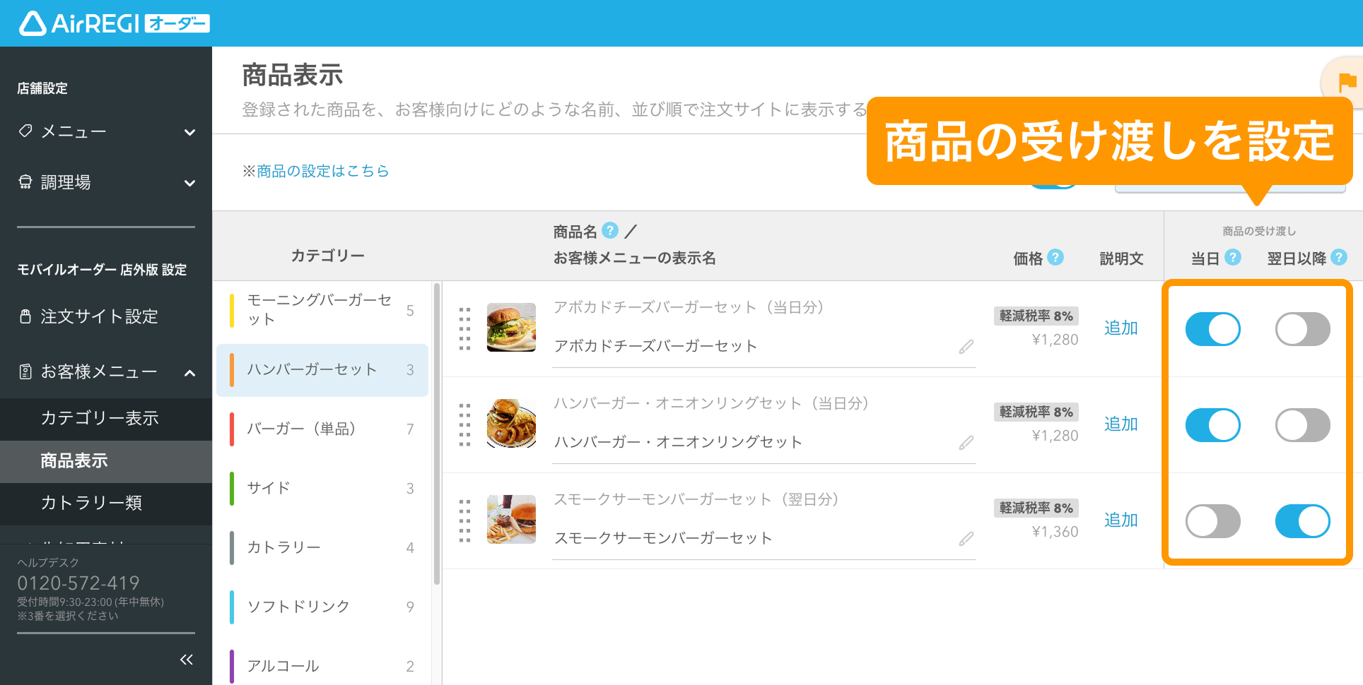
Task: Click 追加 description link for ハンバーガー・オニオンリングセット
Action: coord(1121,424)
